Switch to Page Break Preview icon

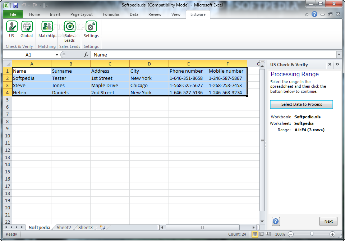pos(268,234)
